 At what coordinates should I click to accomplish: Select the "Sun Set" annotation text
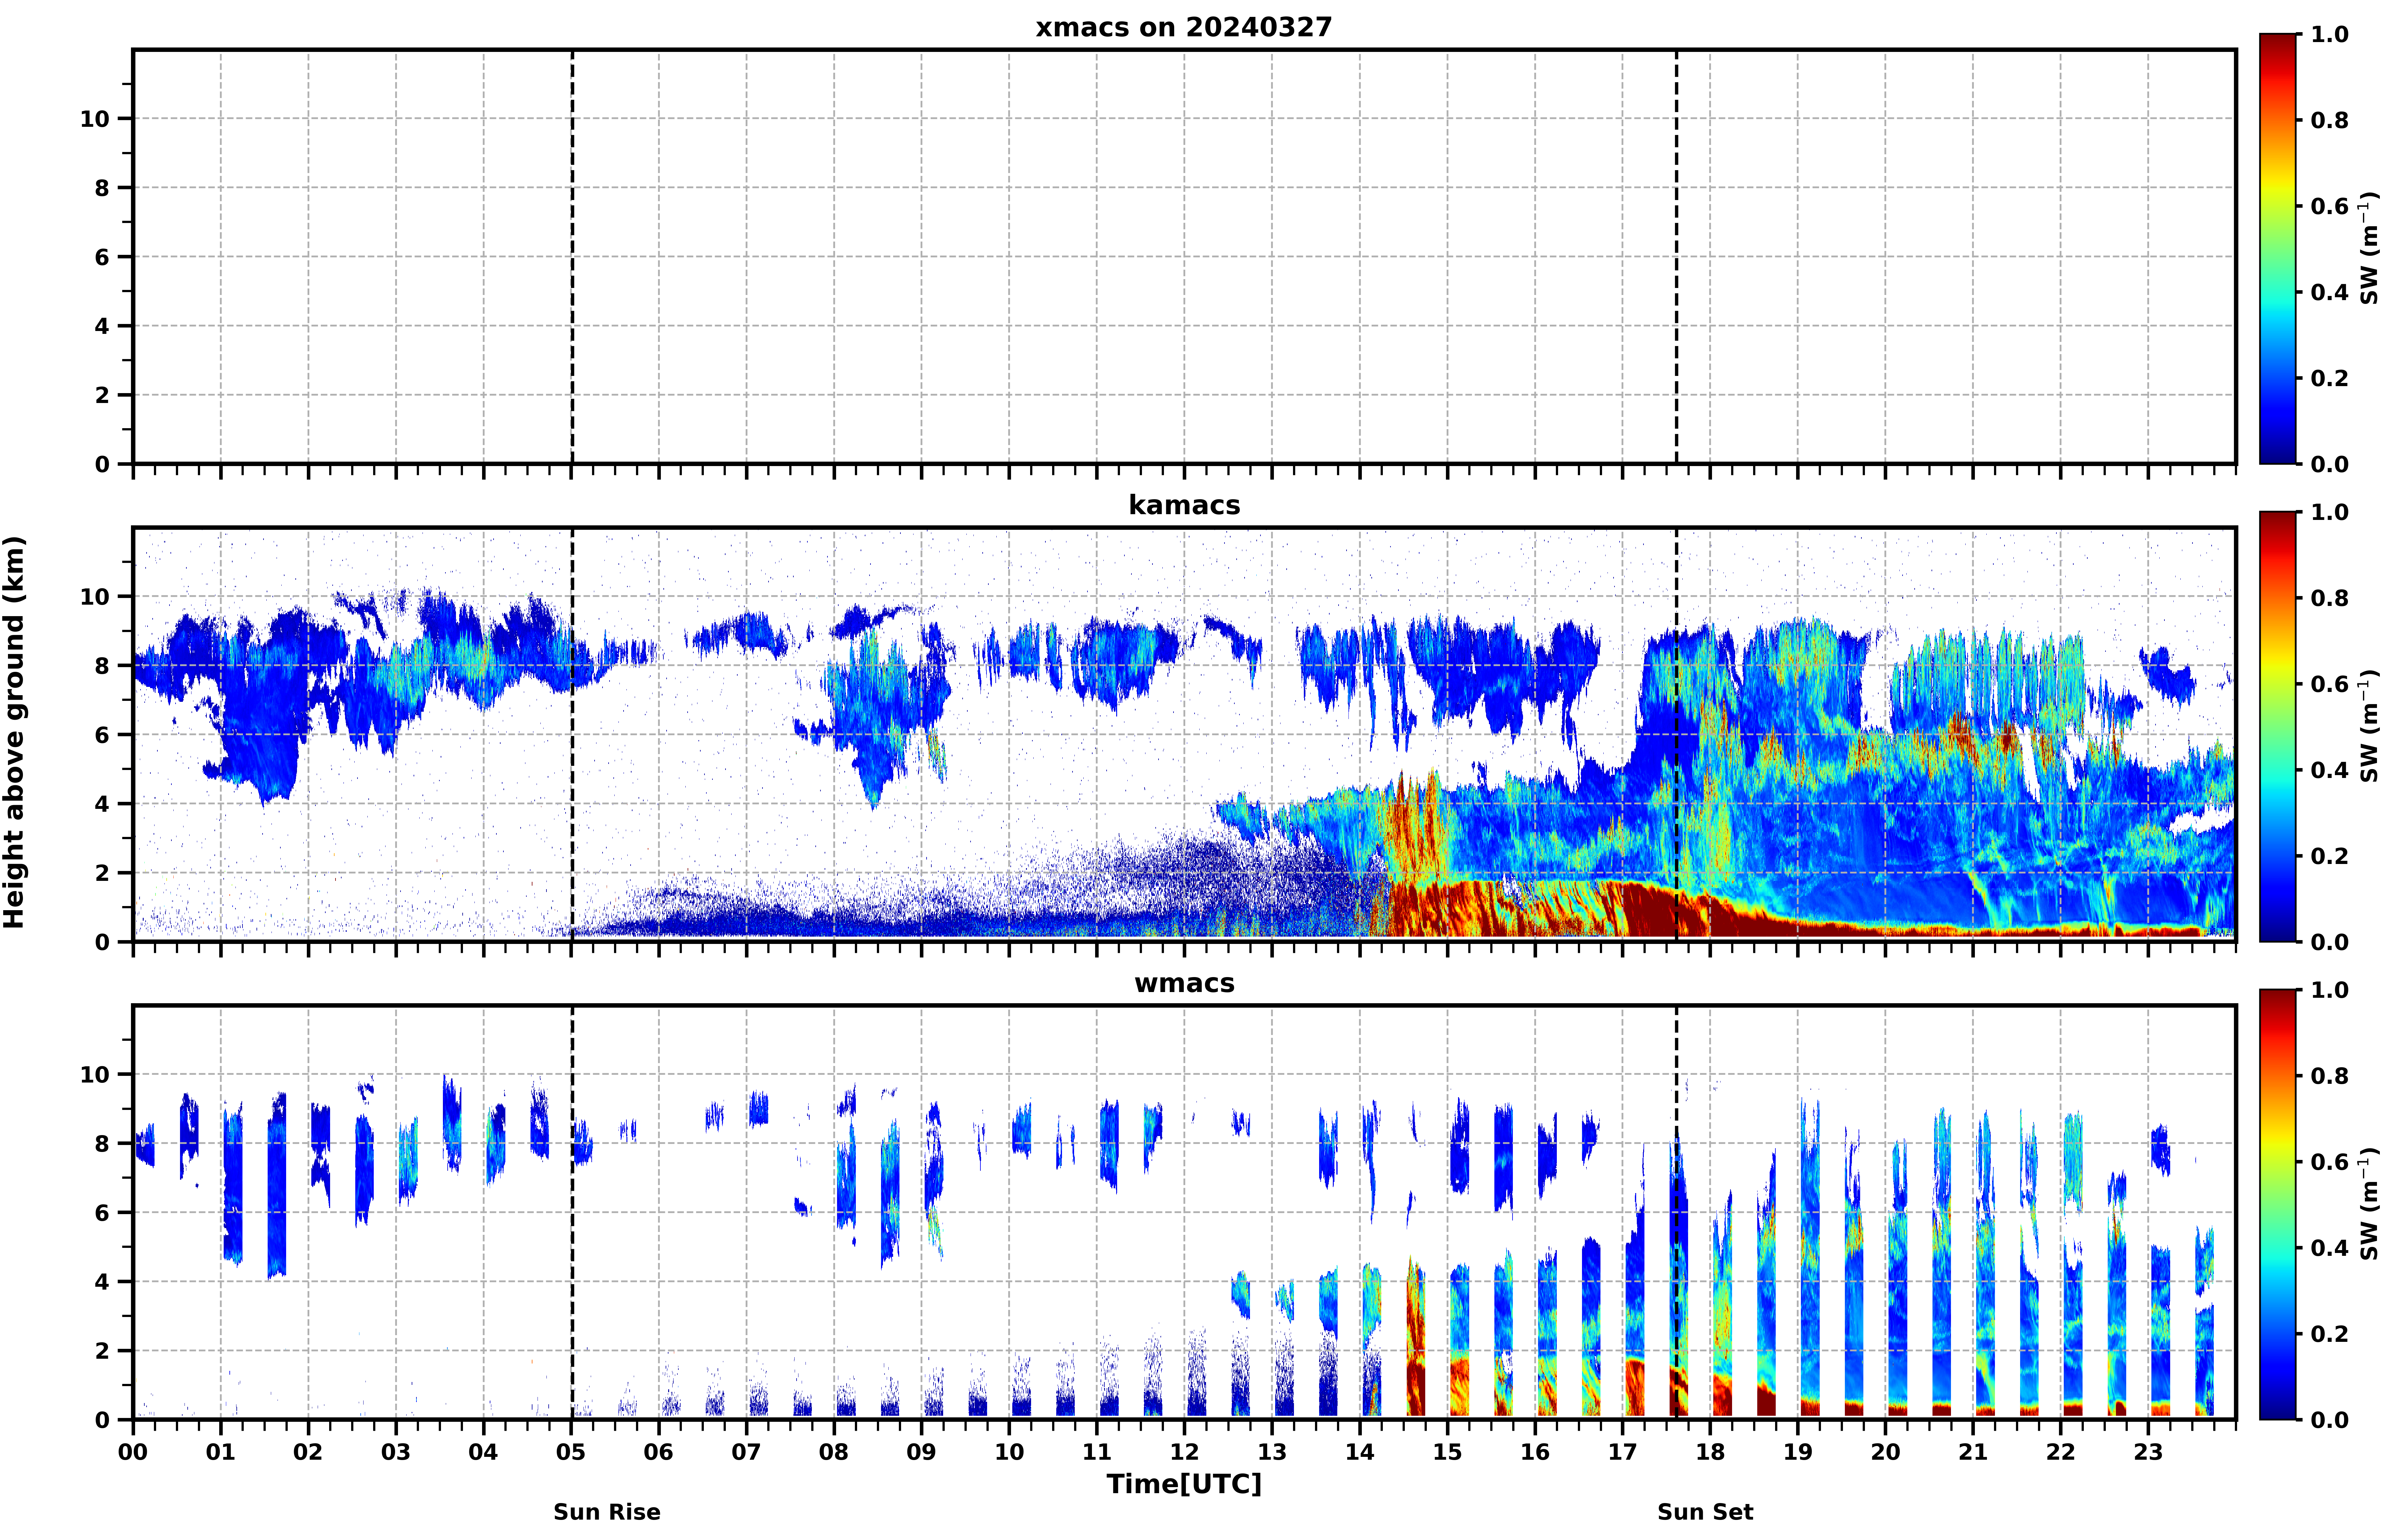coord(1705,1512)
